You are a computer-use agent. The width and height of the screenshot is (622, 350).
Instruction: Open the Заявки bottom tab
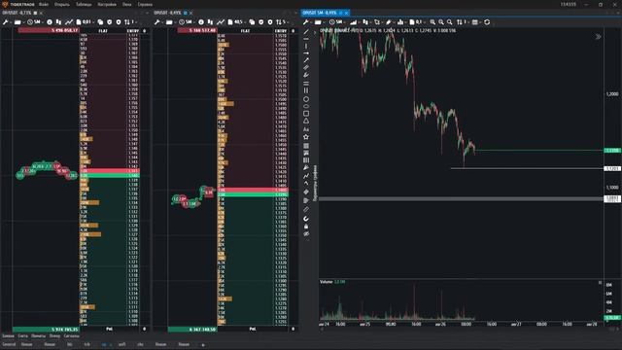coord(8,336)
